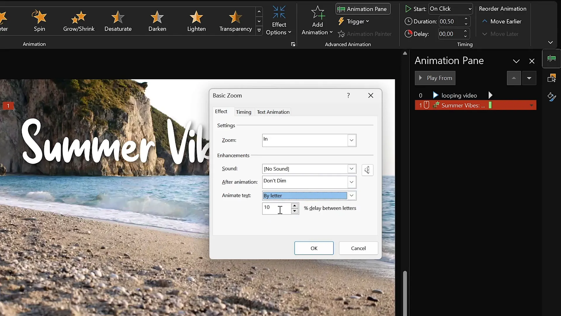Move animation down in pane list
561x316 pixels.
[x=529, y=78]
